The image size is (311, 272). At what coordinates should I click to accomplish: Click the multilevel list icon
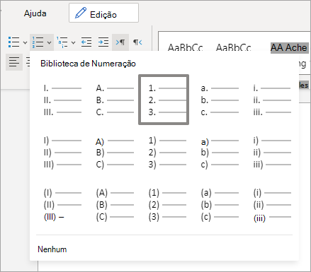62,42
